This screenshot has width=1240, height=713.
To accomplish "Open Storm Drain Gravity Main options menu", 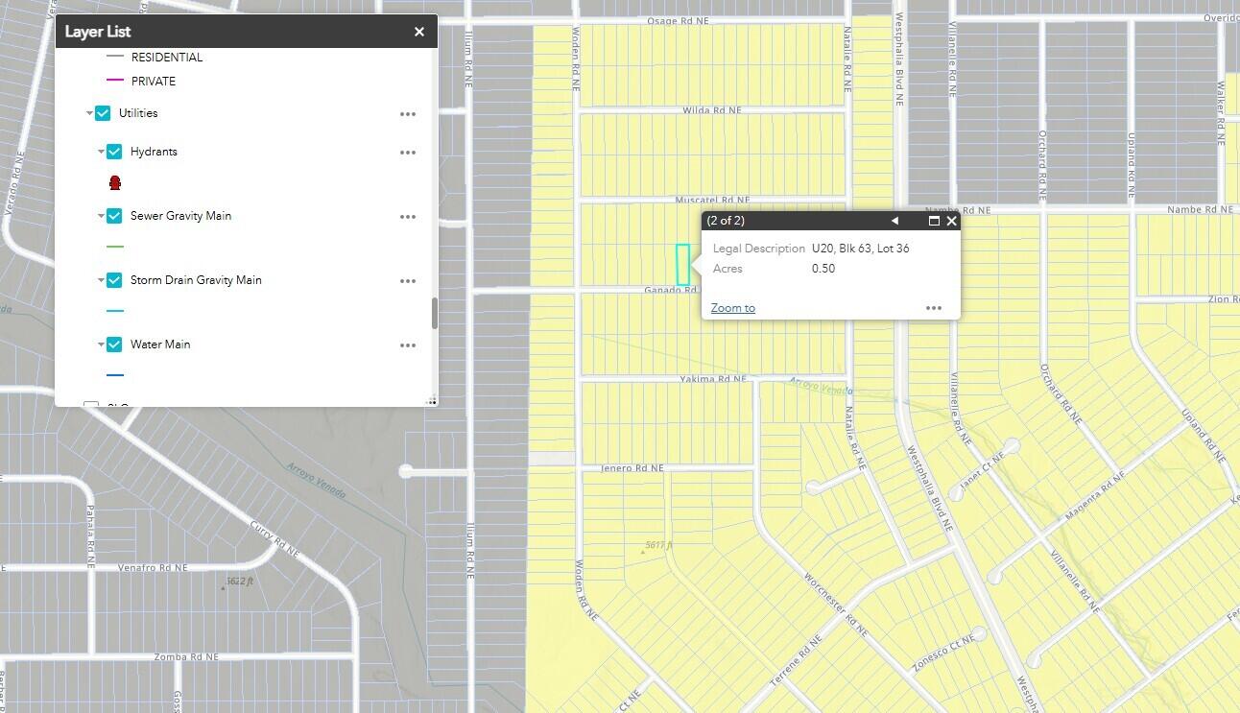I will click(x=408, y=281).
